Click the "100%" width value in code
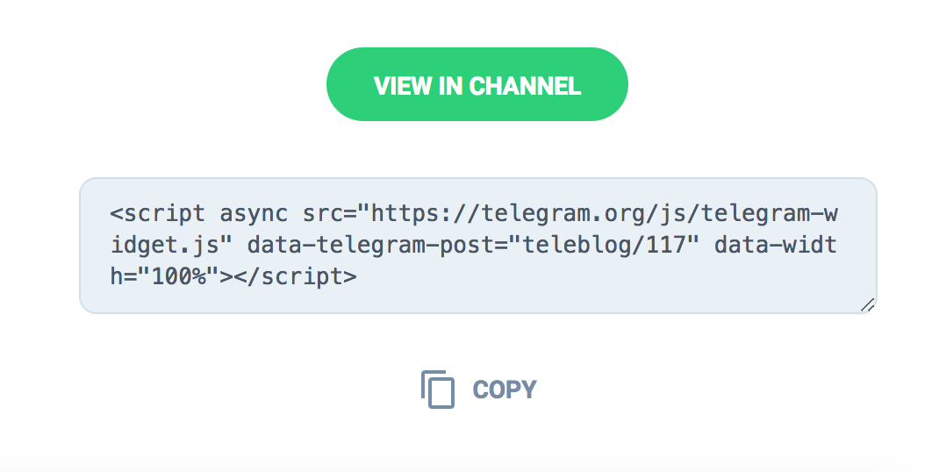Viewport: 939px width, 472px height. click(x=178, y=276)
